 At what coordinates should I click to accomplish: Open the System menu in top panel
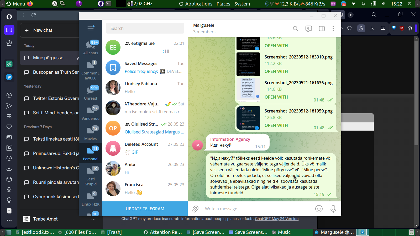point(242,4)
